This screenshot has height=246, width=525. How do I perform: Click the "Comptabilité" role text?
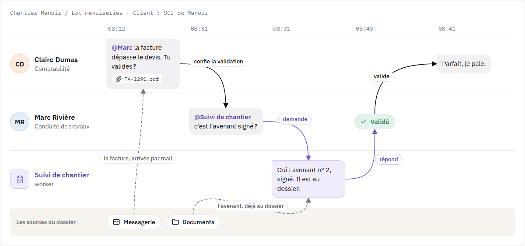(52, 69)
